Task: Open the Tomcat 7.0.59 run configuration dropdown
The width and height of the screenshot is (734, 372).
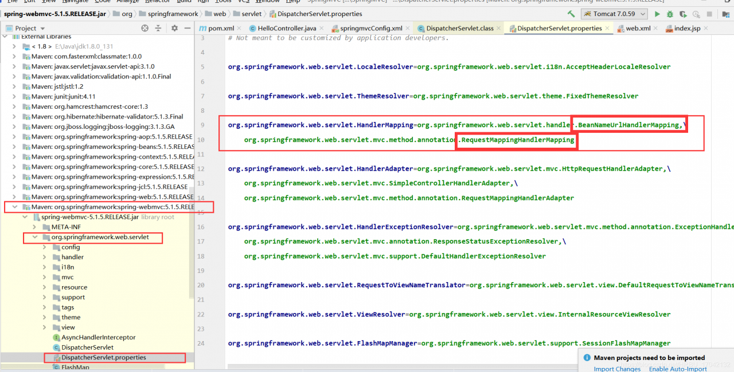Action: [x=614, y=14]
